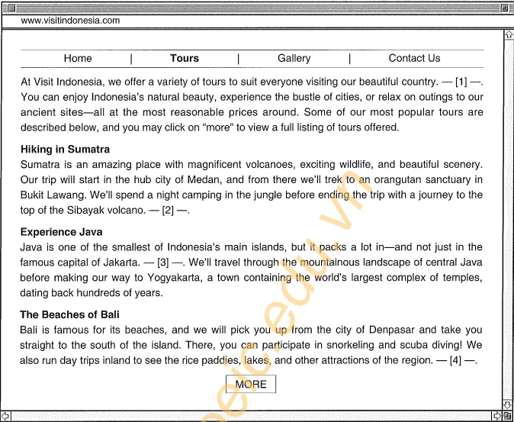
Task: Click the [3] marker after Jakarta
Action: 163,263
